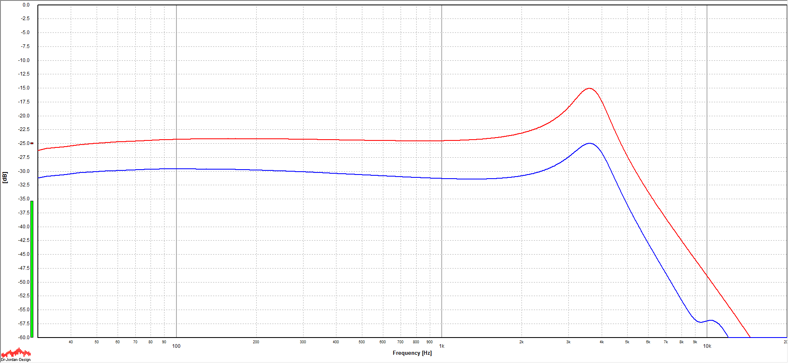The image size is (788, 363).
Task: Click the 40 Hz axis tick label
Action: (x=71, y=342)
